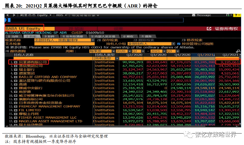Expand the 挪威中央银行 row
The width and height of the screenshot is (244, 145).
coord(15,88)
